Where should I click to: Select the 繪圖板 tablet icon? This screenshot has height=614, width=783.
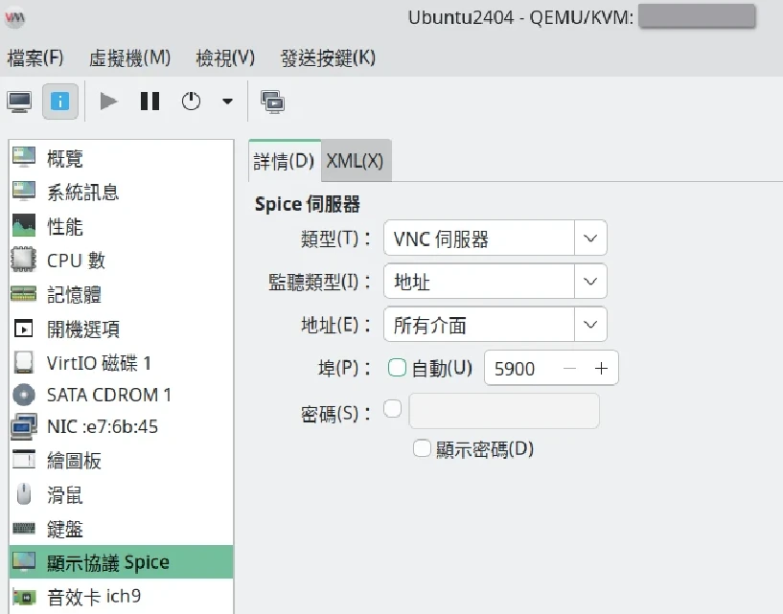[23, 460]
